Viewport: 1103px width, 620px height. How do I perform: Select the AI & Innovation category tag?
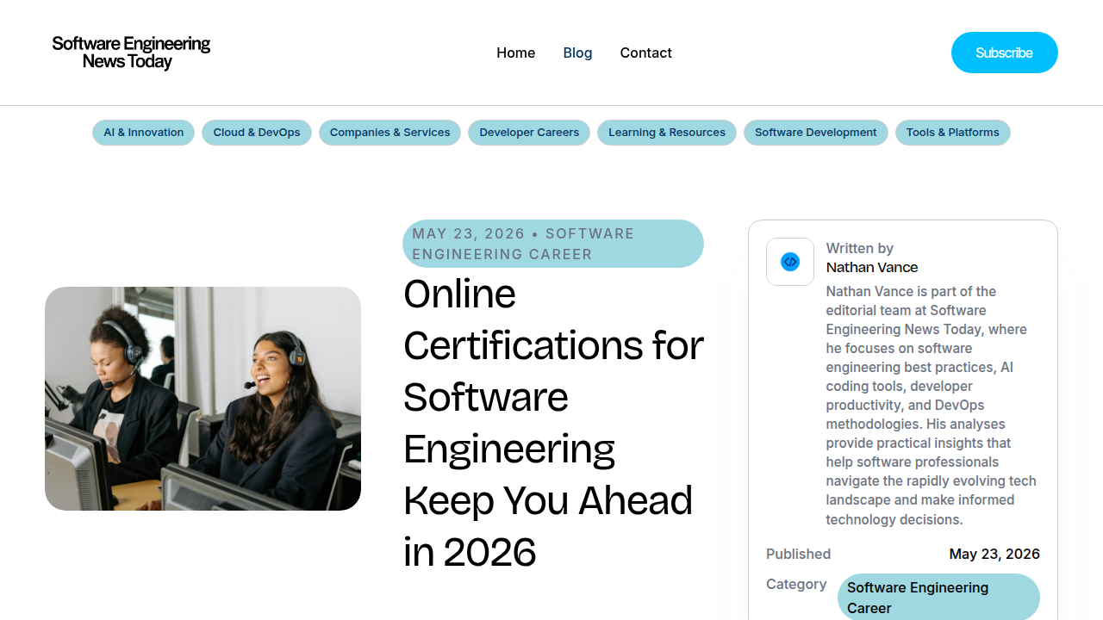tap(143, 133)
